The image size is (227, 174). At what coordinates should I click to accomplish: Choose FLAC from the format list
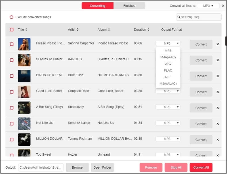tap(168, 70)
